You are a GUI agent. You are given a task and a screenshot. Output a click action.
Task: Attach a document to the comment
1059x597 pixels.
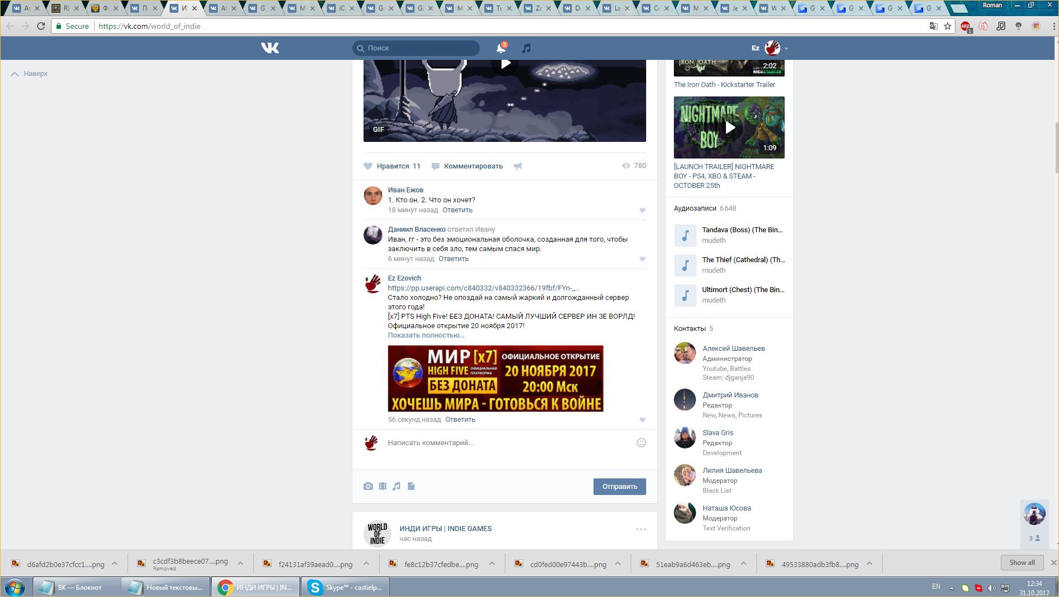click(411, 486)
